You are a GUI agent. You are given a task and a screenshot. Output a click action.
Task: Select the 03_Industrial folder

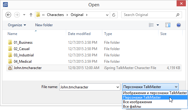(24, 55)
